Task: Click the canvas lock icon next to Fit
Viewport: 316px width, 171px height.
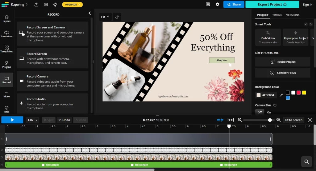Action: click(117, 17)
